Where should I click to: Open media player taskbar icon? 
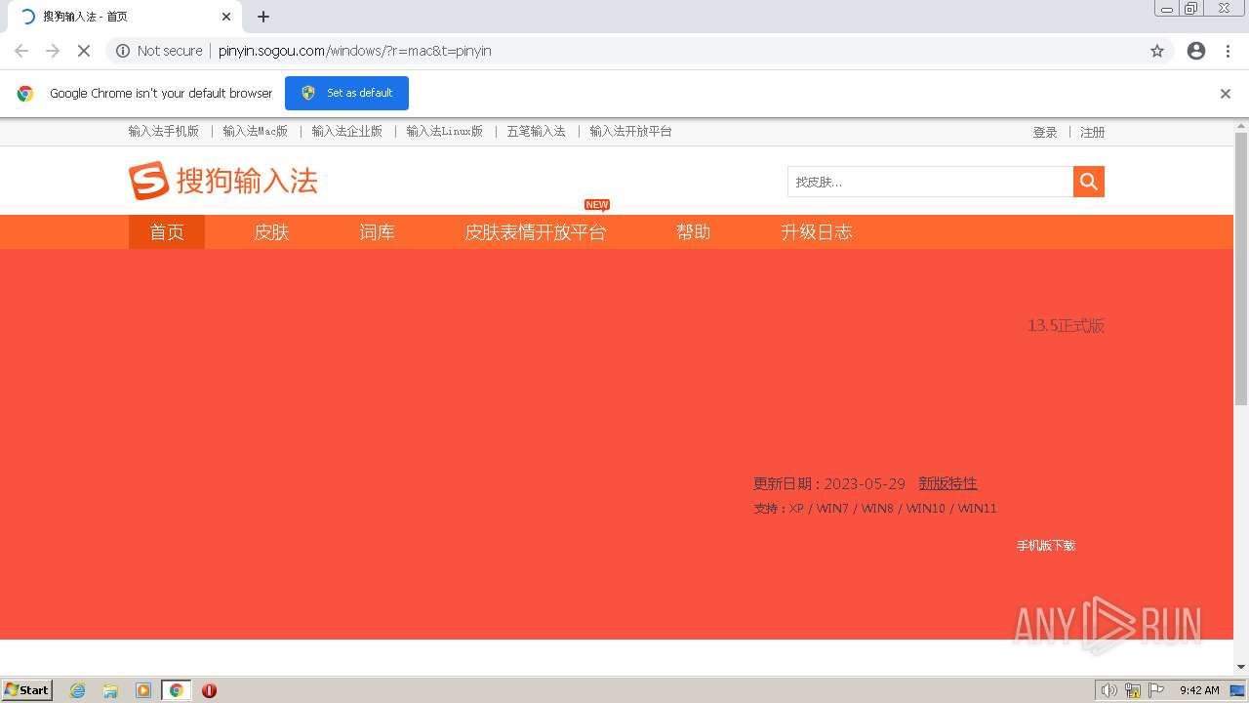[143, 690]
